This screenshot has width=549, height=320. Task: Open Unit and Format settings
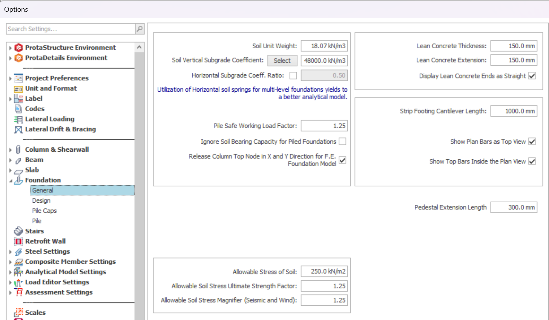51,88
